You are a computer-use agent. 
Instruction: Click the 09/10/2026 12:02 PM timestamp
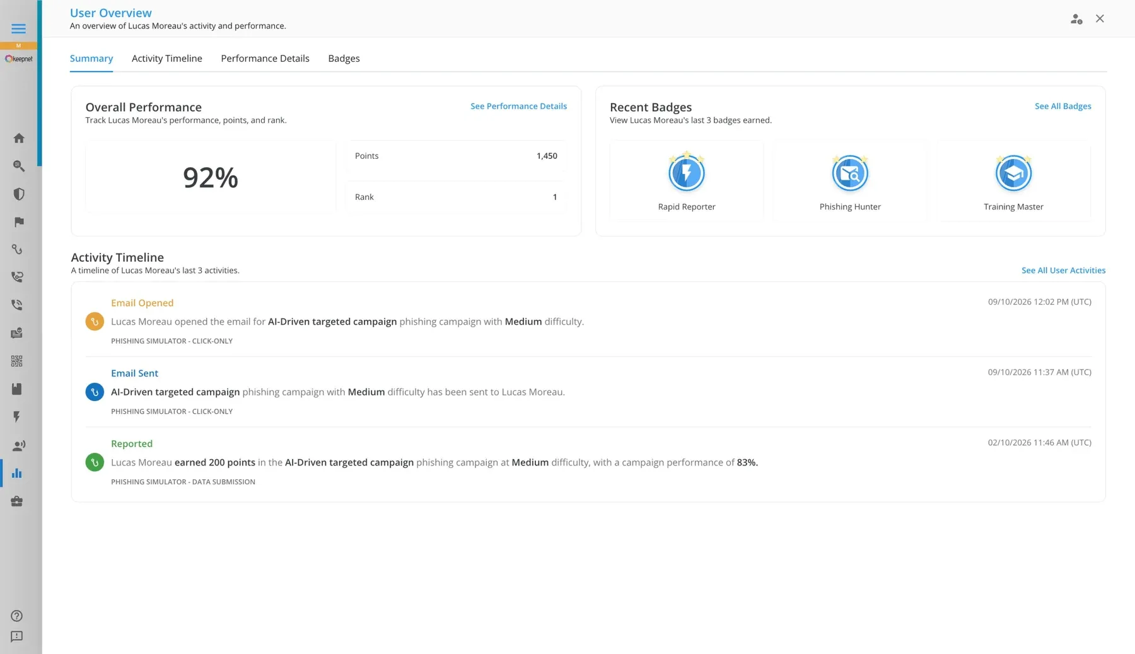[x=1040, y=302]
